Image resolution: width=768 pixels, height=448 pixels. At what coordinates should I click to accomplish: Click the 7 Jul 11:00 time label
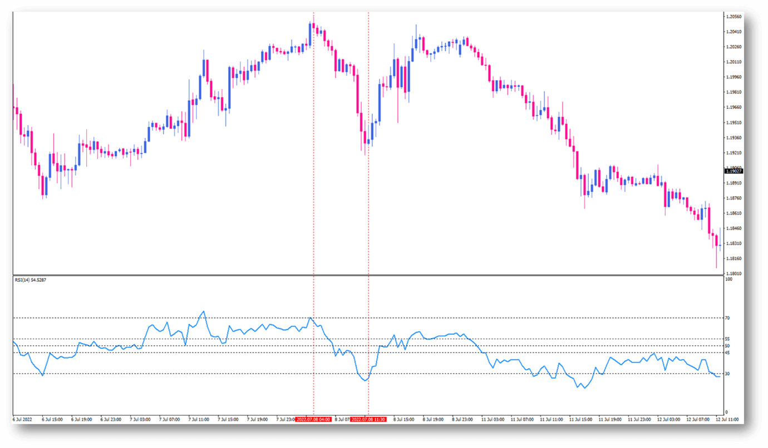pos(198,419)
